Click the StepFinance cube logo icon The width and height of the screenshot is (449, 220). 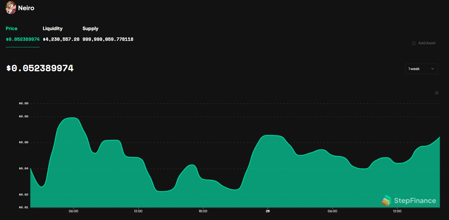click(x=387, y=200)
